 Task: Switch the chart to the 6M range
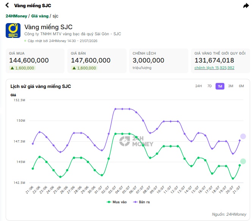(x=241, y=86)
